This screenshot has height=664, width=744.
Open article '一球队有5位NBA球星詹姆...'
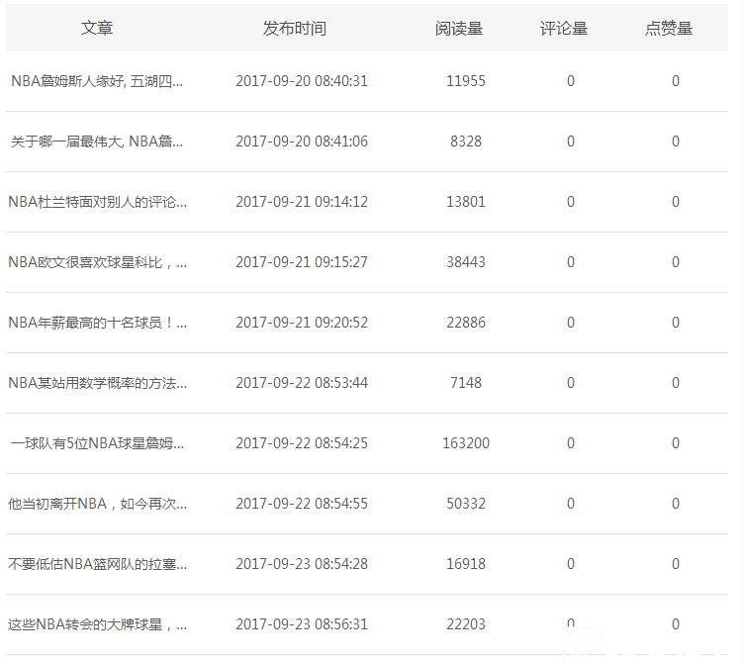pyautogui.click(x=97, y=443)
